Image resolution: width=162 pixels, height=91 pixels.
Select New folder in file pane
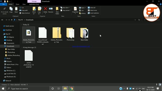click(x=84, y=34)
